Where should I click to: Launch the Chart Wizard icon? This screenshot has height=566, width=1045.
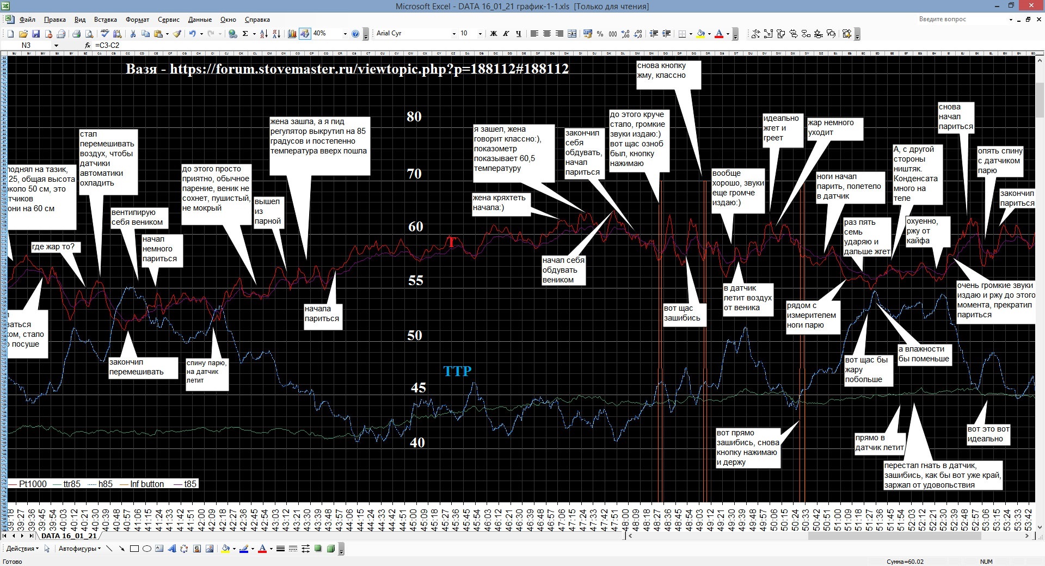(x=292, y=34)
